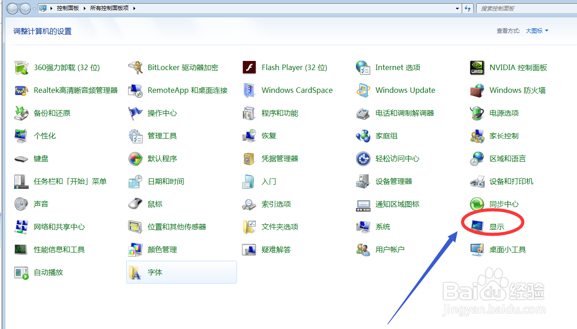
Task: Open 桌面小工具 icon
Action: [477, 250]
